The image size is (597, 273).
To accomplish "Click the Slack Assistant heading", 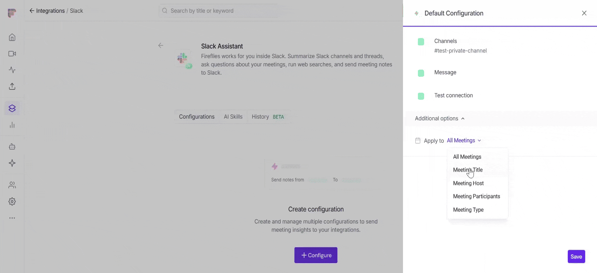I will (222, 46).
